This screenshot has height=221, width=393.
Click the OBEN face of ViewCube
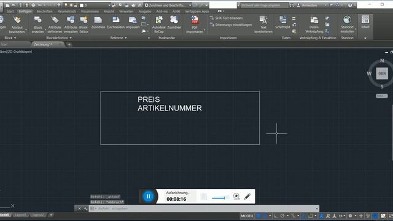pyautogui.click(x=382, y=74)
